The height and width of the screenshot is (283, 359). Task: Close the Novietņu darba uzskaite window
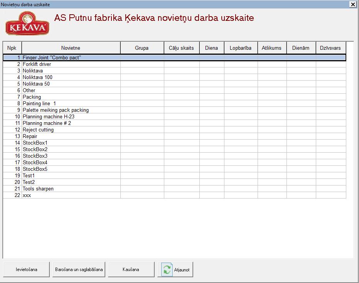(353, 4)
